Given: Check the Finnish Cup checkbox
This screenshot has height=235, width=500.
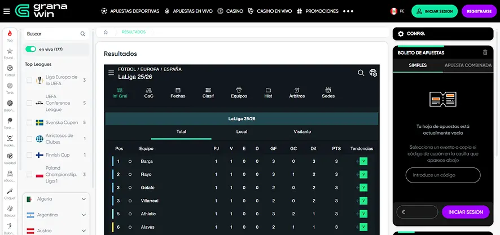Looking at the screenshot, I should pos(29,155).
